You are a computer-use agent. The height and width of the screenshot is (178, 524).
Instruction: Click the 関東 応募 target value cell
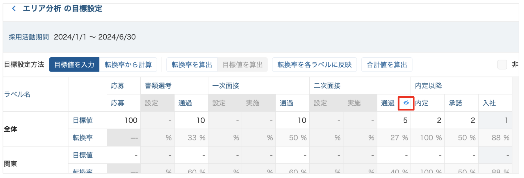tap(124, 155)
